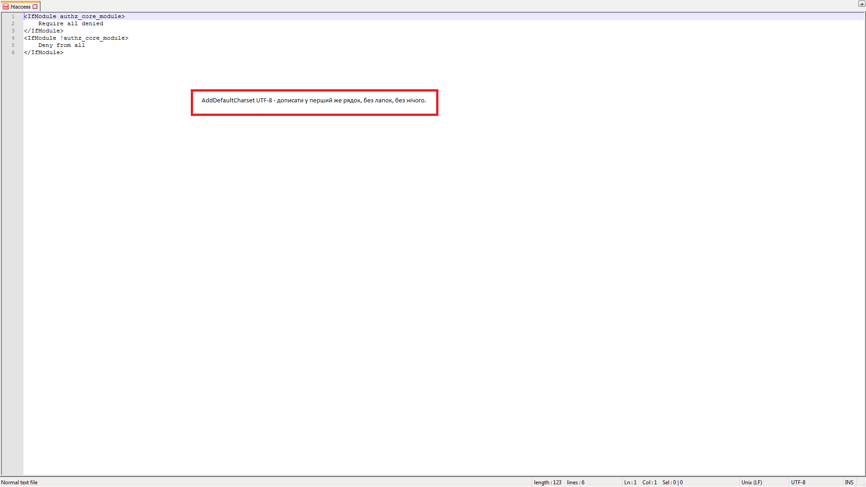Viewport: 866px width, 487px height.
Task: Grab the resize grip at bottom right corner
Action: pos(863,484)
